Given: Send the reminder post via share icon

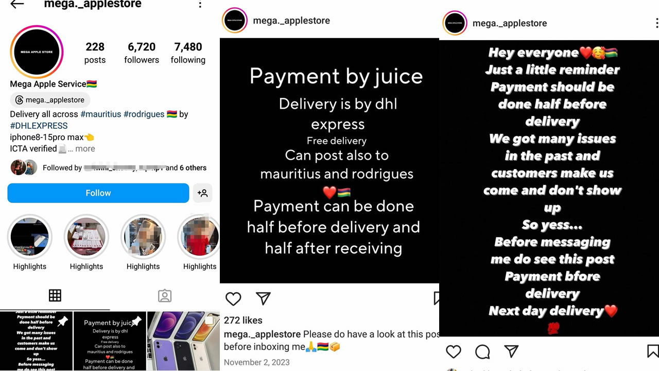Looking at the screenshot, I should click(x=511, y=351).
